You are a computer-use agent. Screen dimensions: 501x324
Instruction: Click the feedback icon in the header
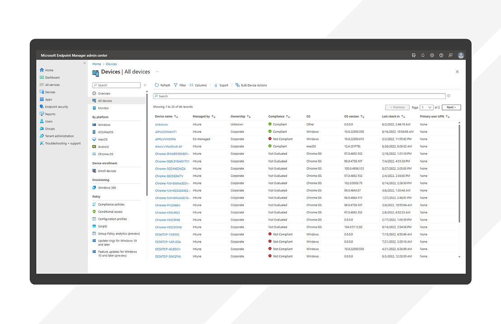click(x=450, y=55)
